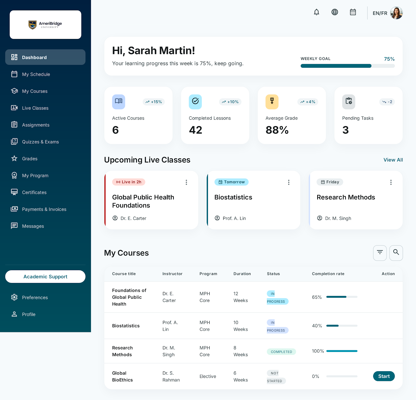Start the Global BioEthics course
Viewport: 416px width, 400px height.
(x=384, y=376)
